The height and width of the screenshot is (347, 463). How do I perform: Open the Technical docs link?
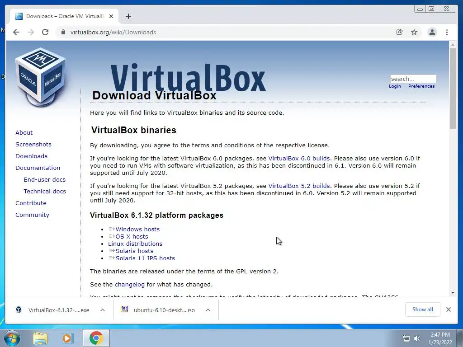click(45, 192)
